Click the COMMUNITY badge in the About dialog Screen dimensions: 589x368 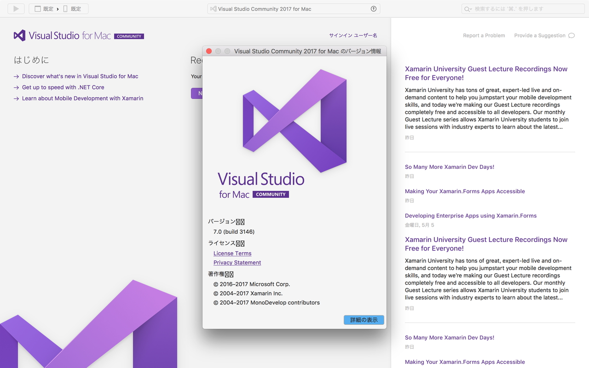click(271, 194)
